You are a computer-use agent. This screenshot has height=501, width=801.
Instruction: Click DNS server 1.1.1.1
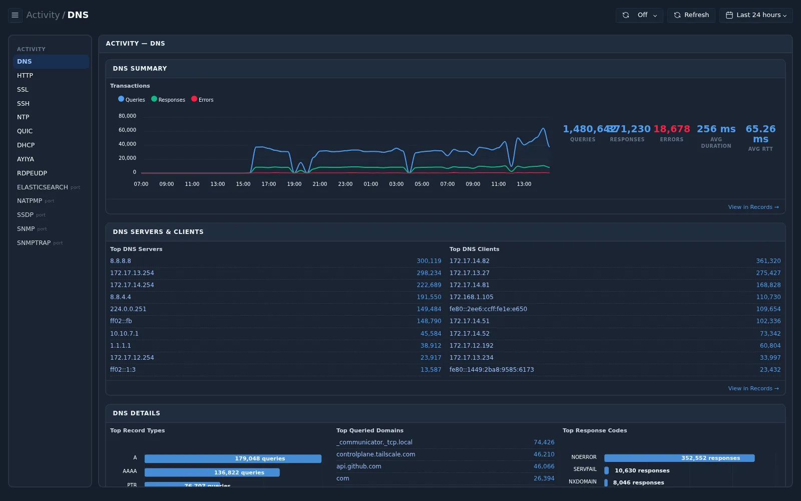click(x=121, y=346)
